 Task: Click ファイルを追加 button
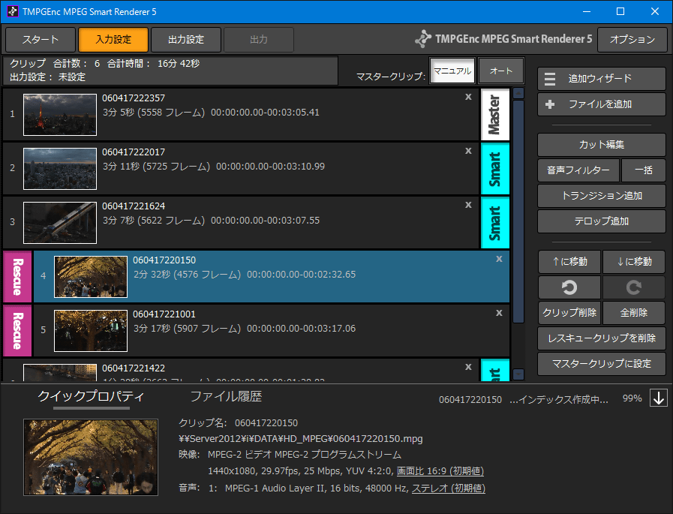point(601,104)
